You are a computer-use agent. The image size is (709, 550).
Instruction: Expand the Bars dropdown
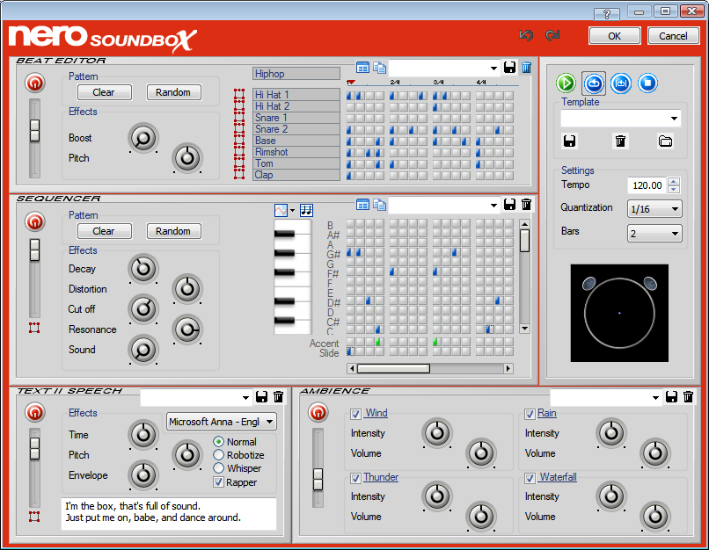click(655, 234)
